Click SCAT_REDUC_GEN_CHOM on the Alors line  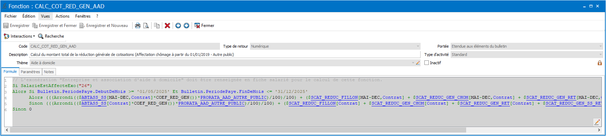(x=442, y=97)
